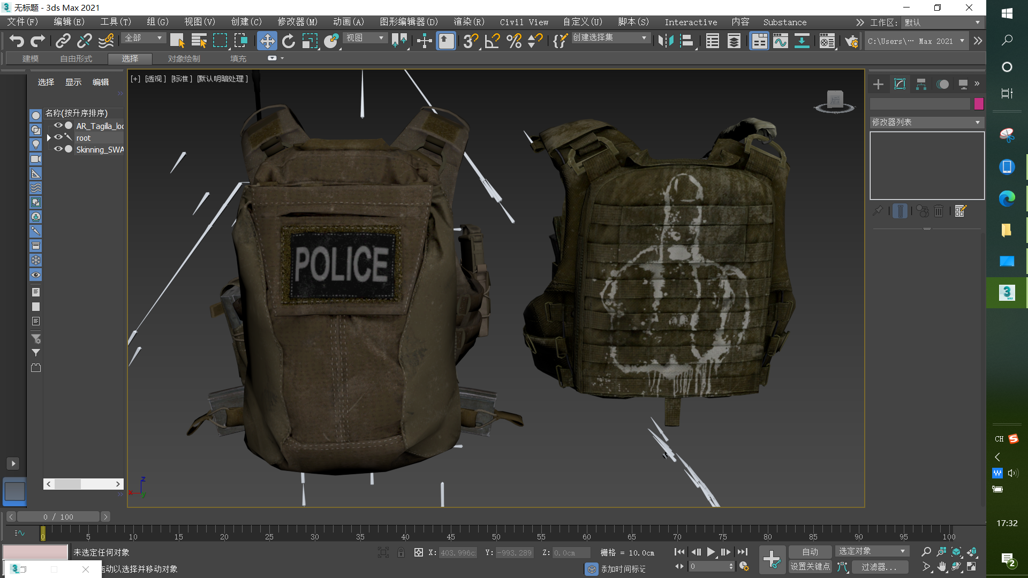The height and width of the screenshot is (578, 1028).
Task: Open the 工作区 默认 workspace dropdown
Action: [942, 22]
